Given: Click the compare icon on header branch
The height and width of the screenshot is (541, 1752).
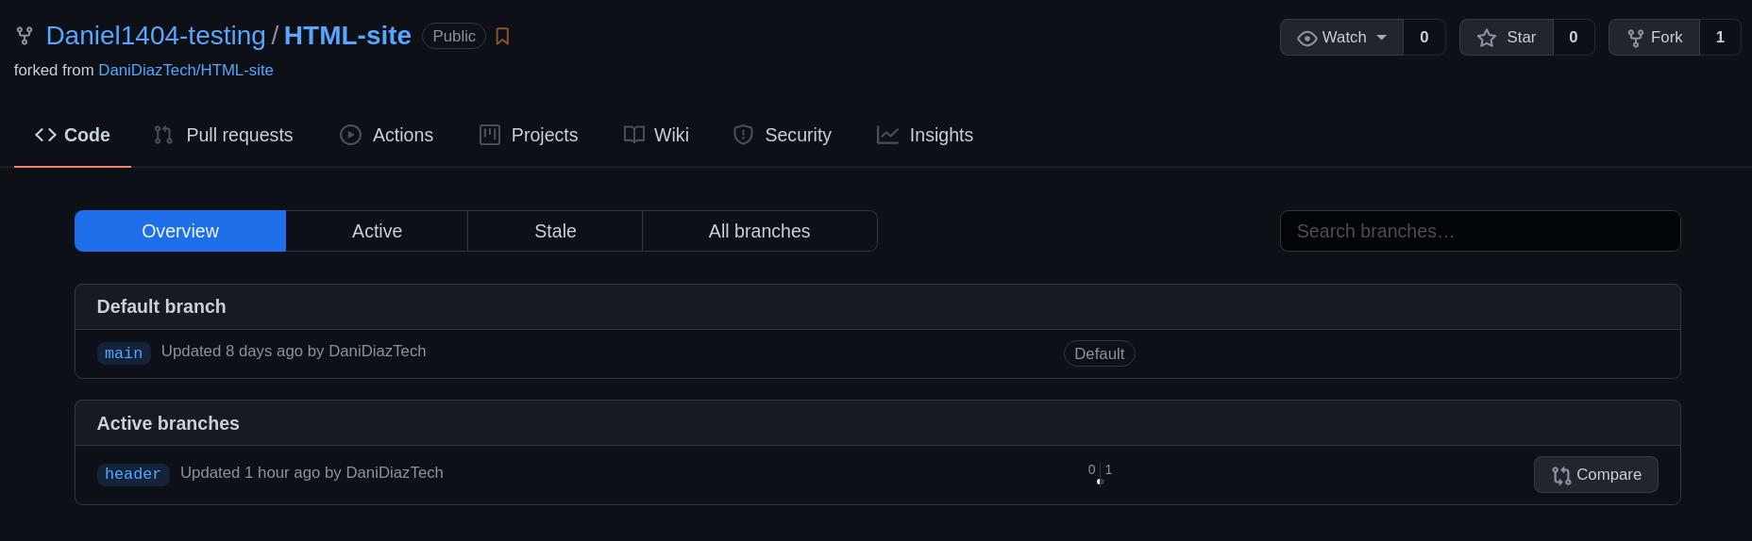Looking at the screenshot, I should tap(1561, 475).
